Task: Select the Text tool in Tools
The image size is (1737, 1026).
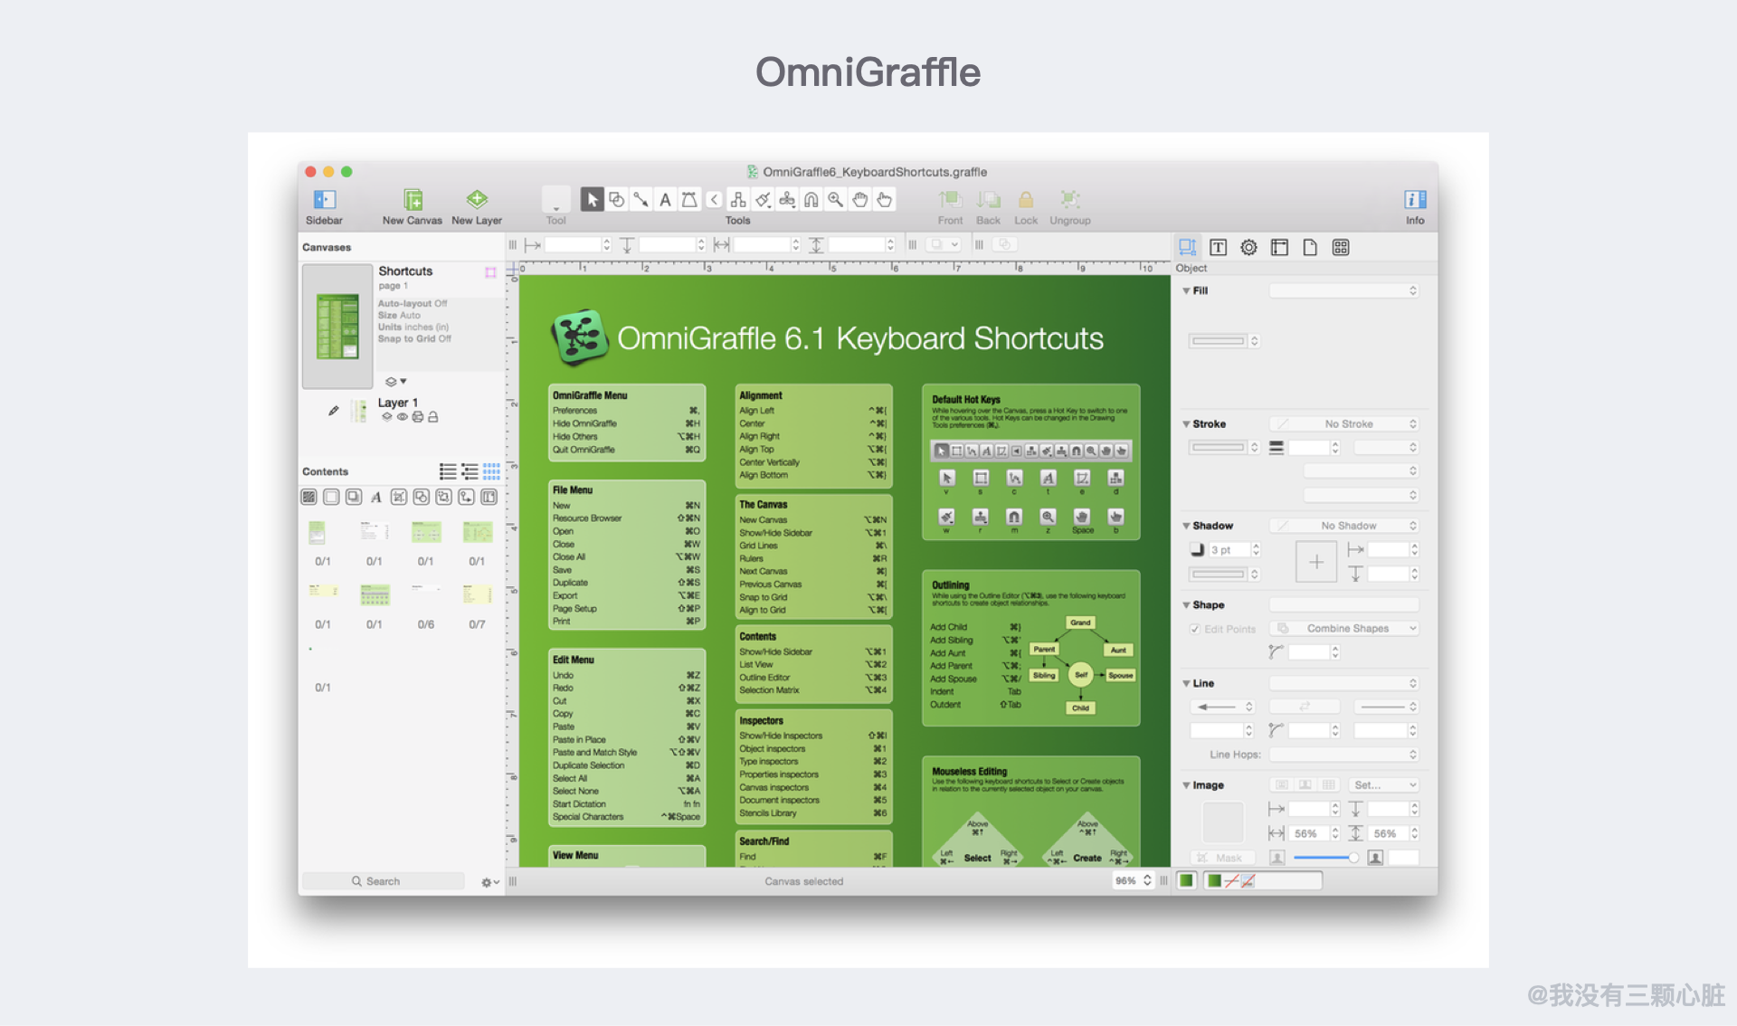Action: click(665, 200)
